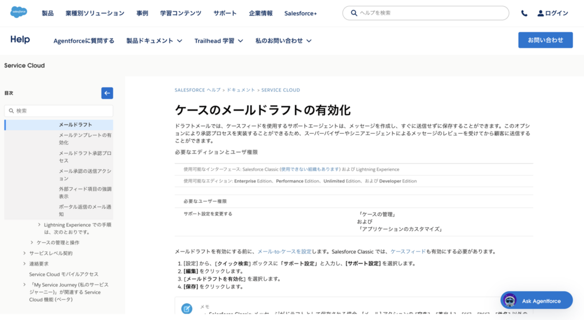Click the 必要なユーザー権限 table header
Viewport: 584px width, 320px height.
[205, 202]
